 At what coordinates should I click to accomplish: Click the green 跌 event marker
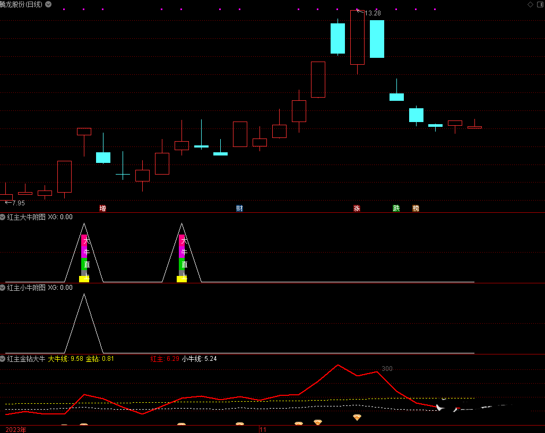[x=396, y=208]
